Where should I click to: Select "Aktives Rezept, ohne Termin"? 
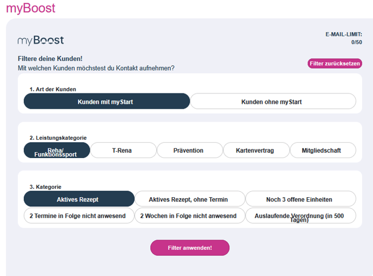[x=189, y=199]
